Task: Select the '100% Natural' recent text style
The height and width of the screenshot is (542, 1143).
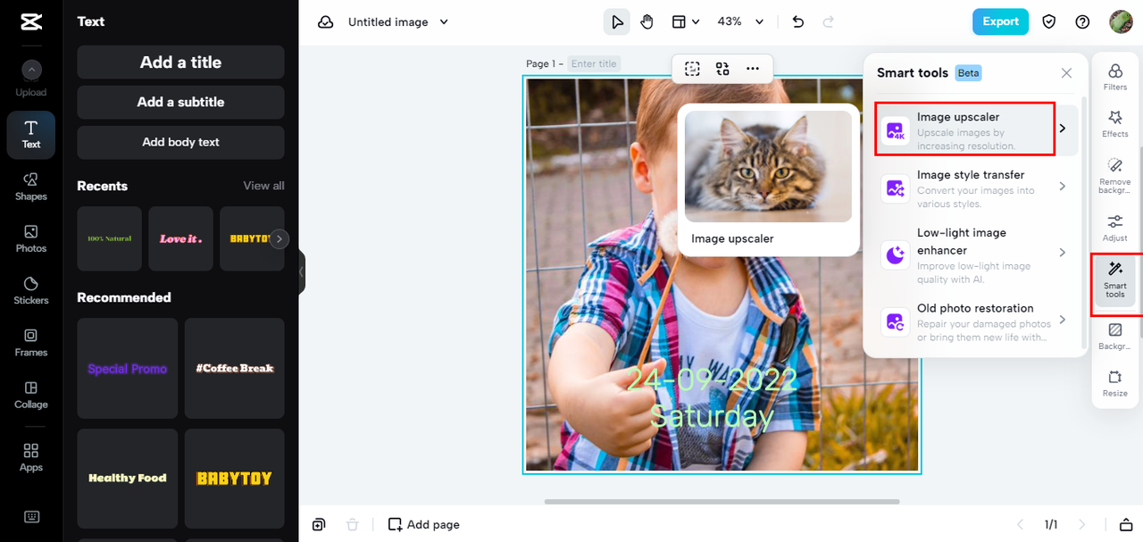Action: coord(109,238)
